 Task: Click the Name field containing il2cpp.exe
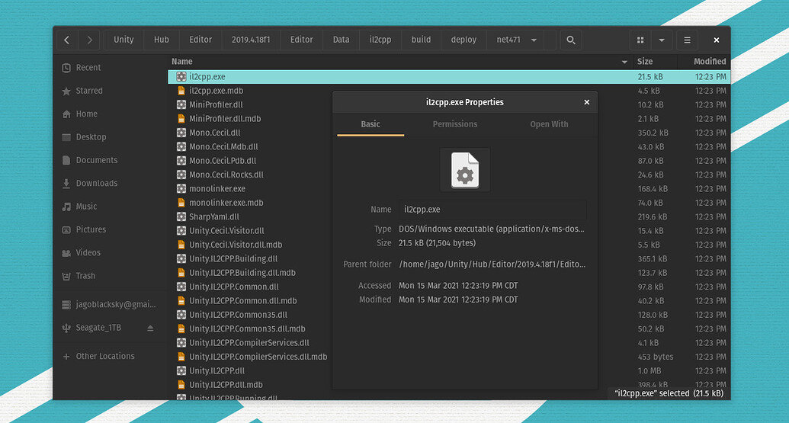pos(492,210)
